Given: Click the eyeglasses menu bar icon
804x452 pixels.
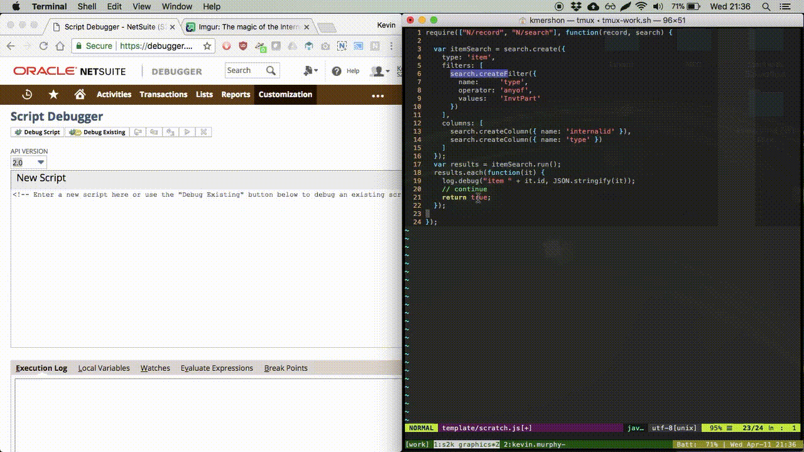Looking at the screenshot, I should point(609,6).
